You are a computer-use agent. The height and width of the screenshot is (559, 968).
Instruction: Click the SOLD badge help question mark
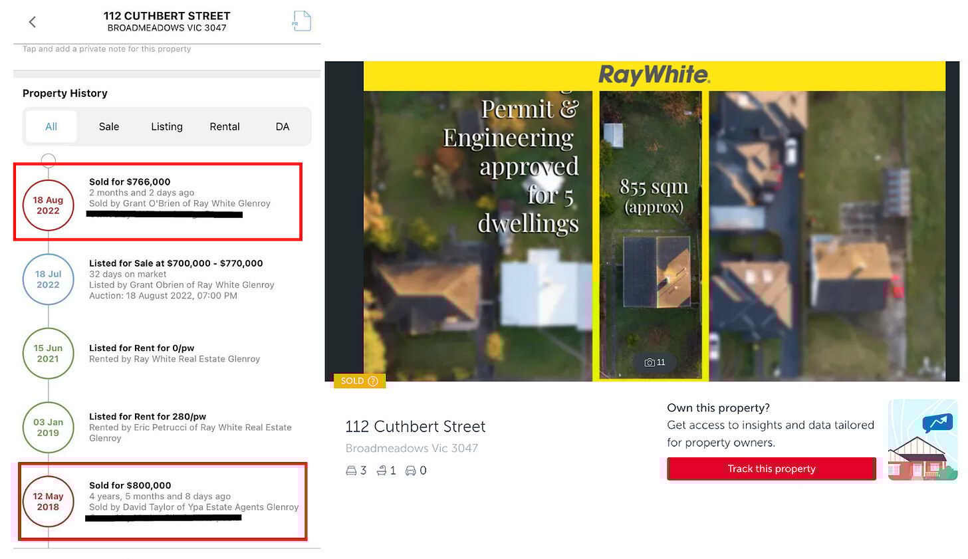coord(373,382)
